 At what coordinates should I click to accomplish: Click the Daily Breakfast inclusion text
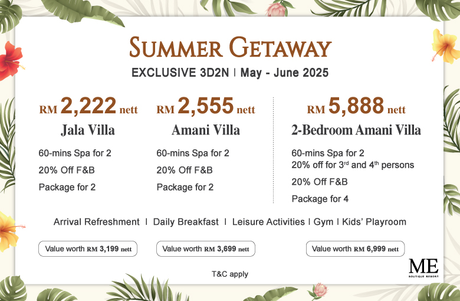click(x=186, y=222)
